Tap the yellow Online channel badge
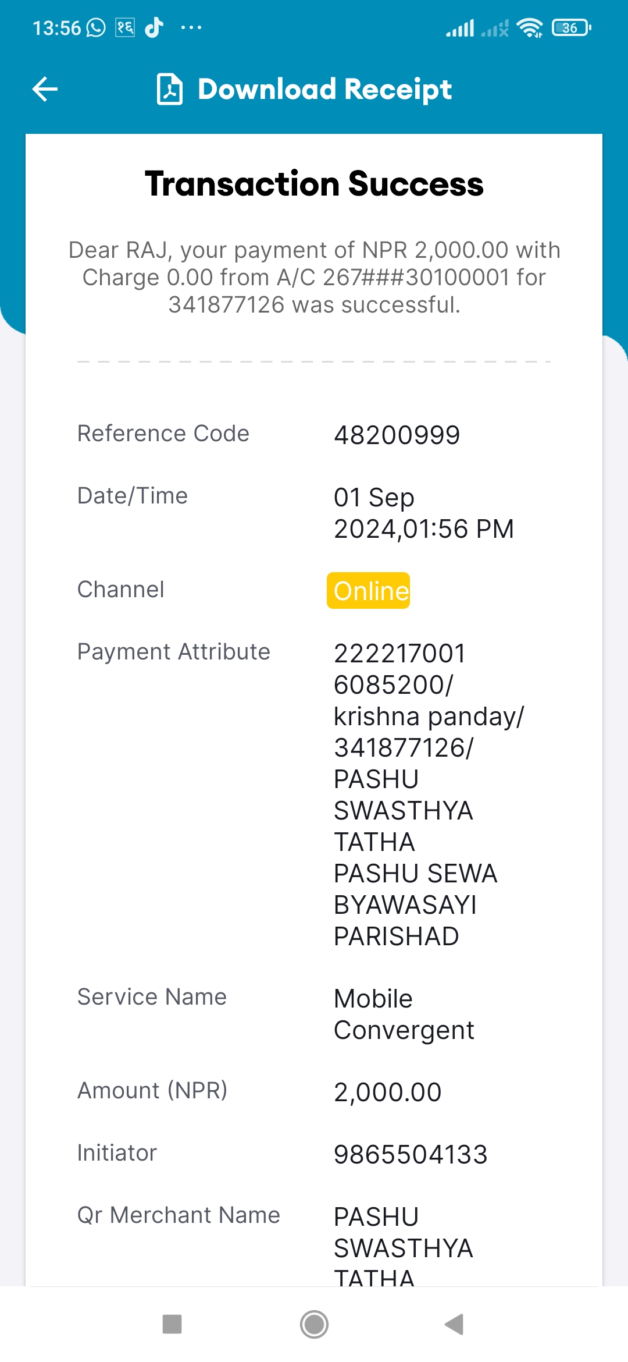628x1362 pixels. tap(369, 590)
